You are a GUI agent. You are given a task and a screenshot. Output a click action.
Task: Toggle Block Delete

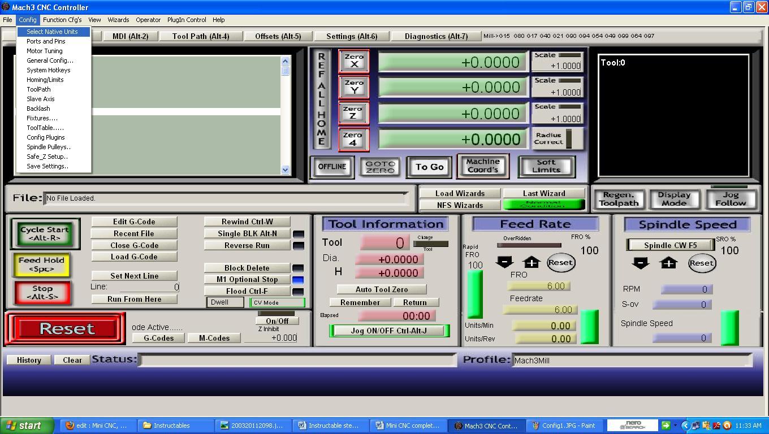(247, 268)
